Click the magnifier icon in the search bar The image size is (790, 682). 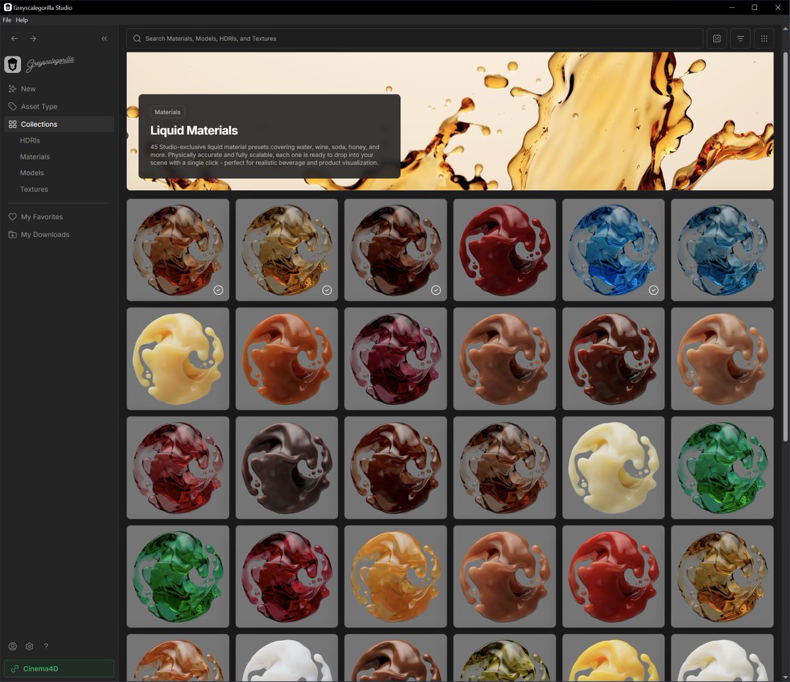point(137,39)
